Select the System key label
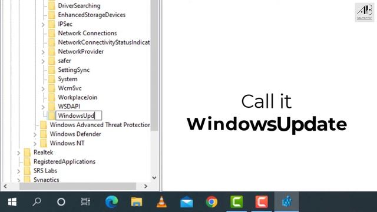The image size is (377, 212). [x=68, y=79]
